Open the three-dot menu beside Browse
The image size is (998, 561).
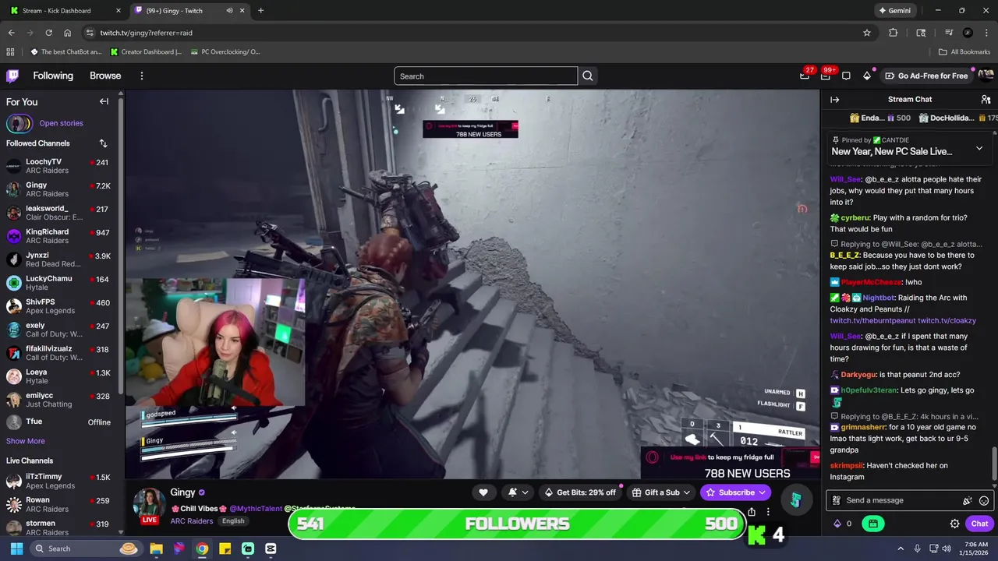click(142, 76)
